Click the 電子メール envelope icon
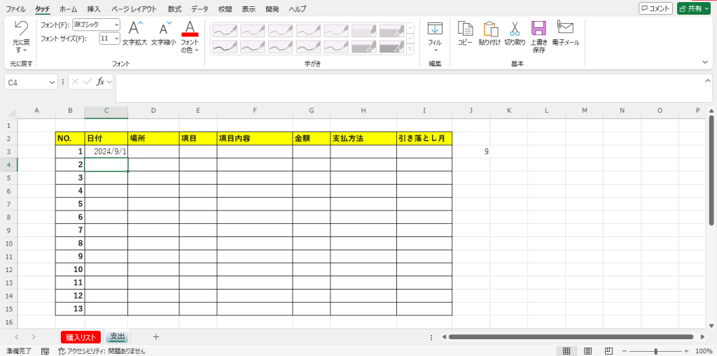Viewport: 717px width, 356px height. point(565,28)
